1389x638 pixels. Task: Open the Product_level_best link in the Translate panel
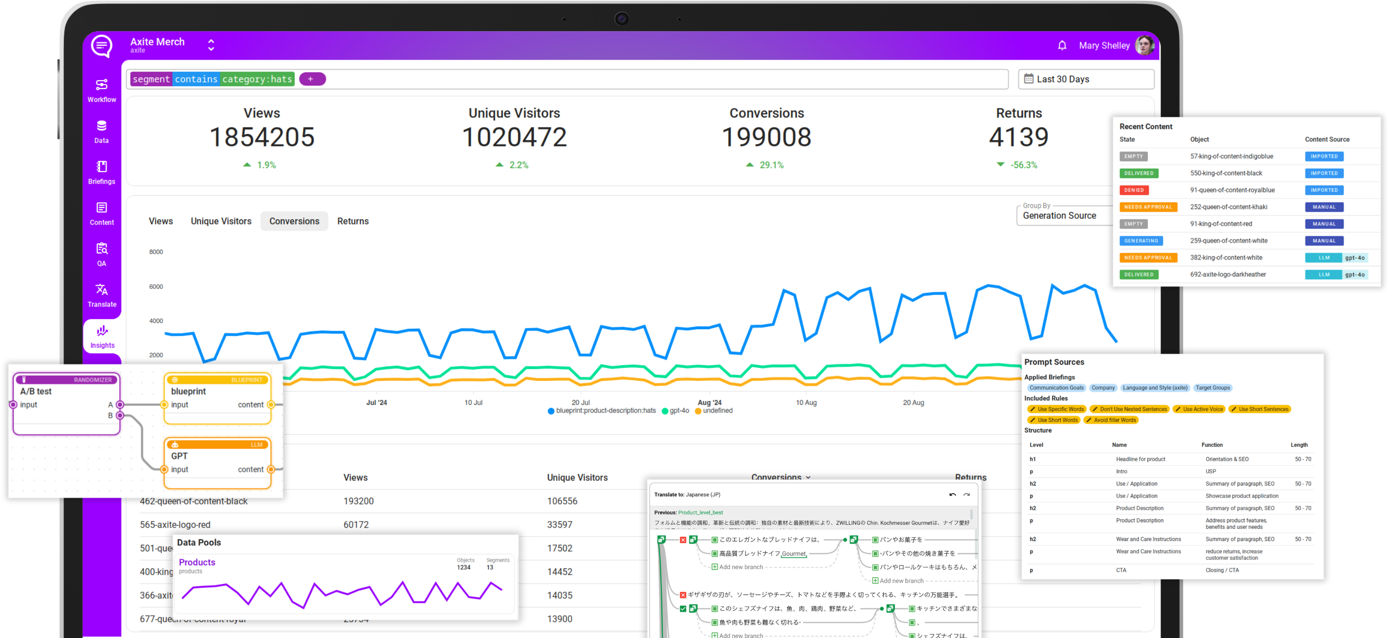(700, 512)
